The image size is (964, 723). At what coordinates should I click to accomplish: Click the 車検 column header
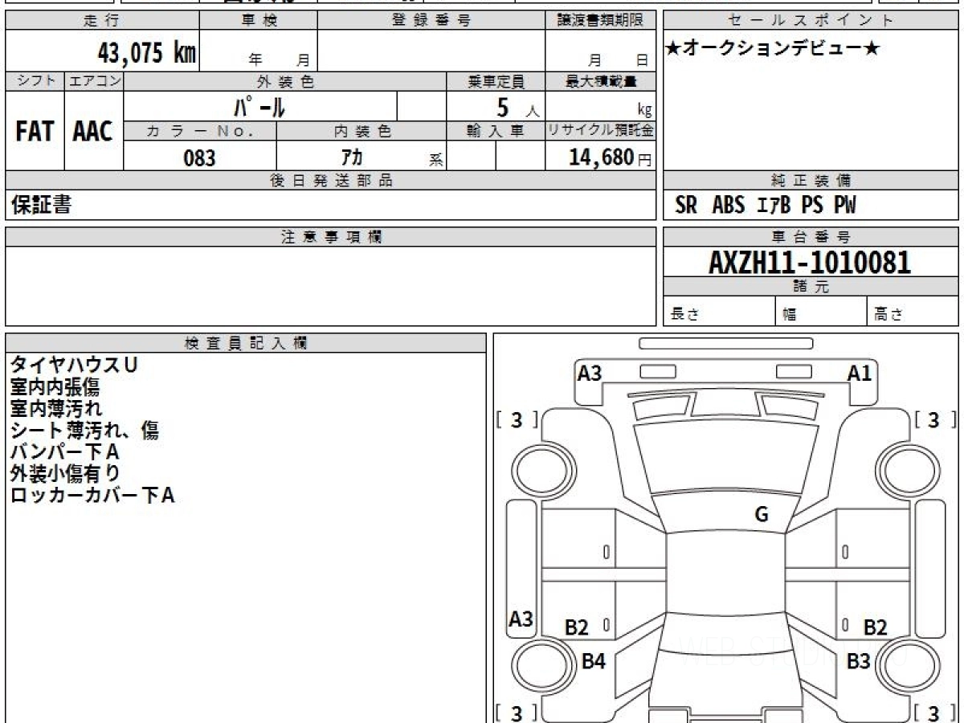[x=259, y=21]
